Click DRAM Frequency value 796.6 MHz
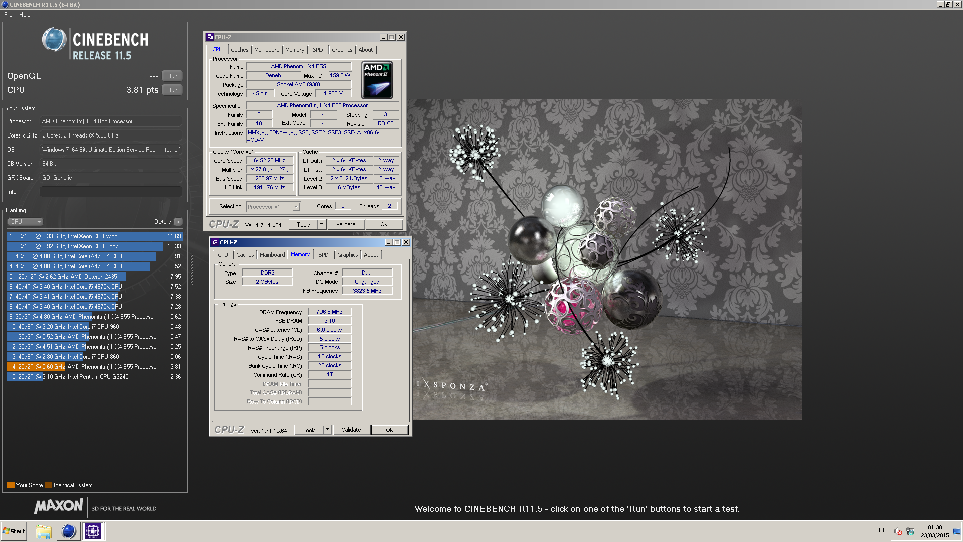Screen dimensions: 963x542 (x=330, y=312)
